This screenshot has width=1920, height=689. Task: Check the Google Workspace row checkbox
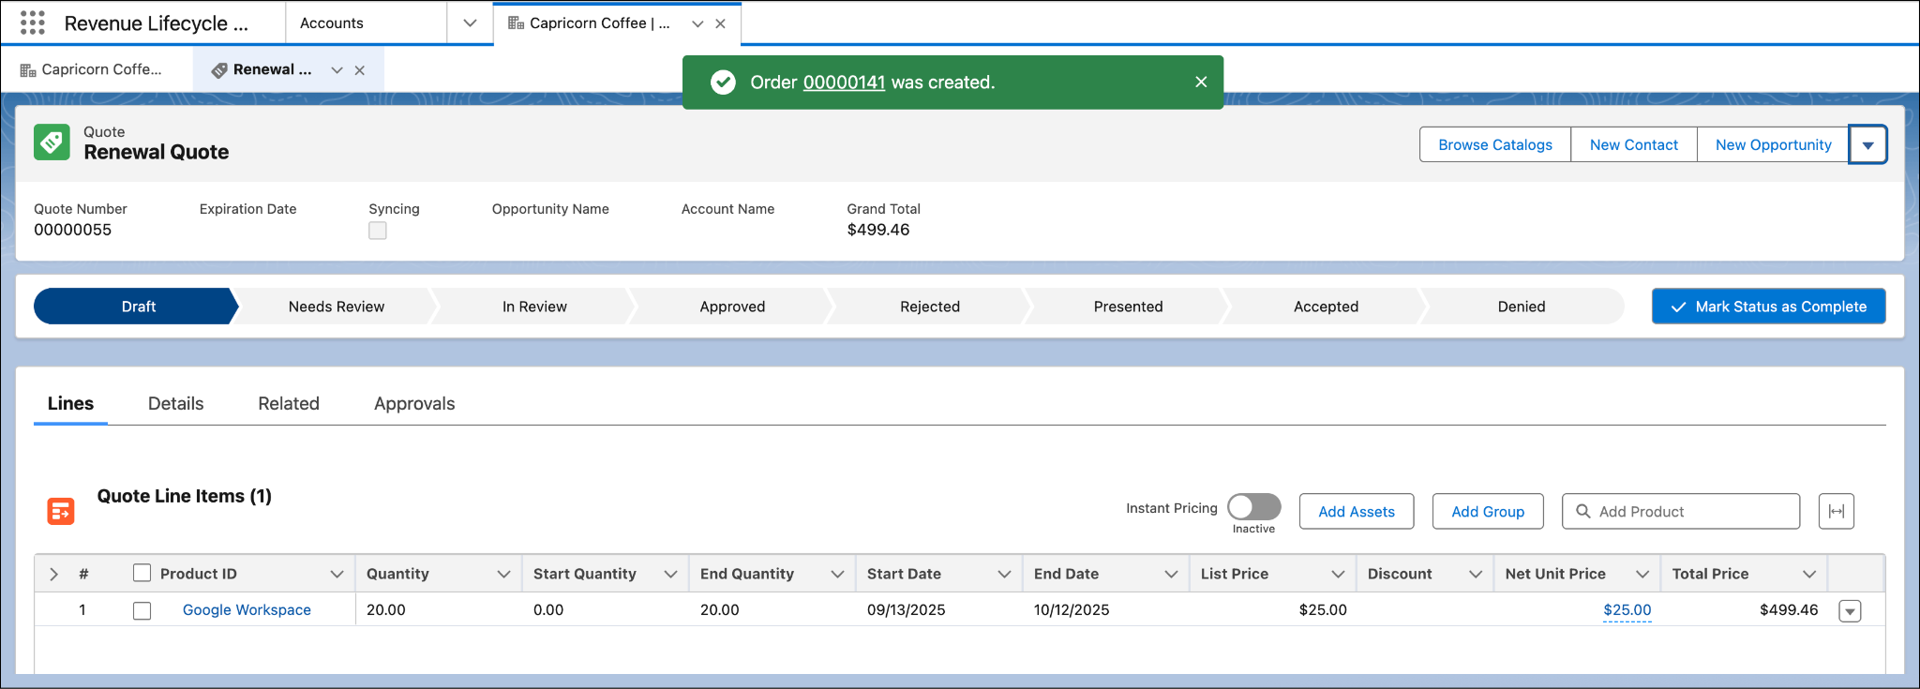point(142,610)
